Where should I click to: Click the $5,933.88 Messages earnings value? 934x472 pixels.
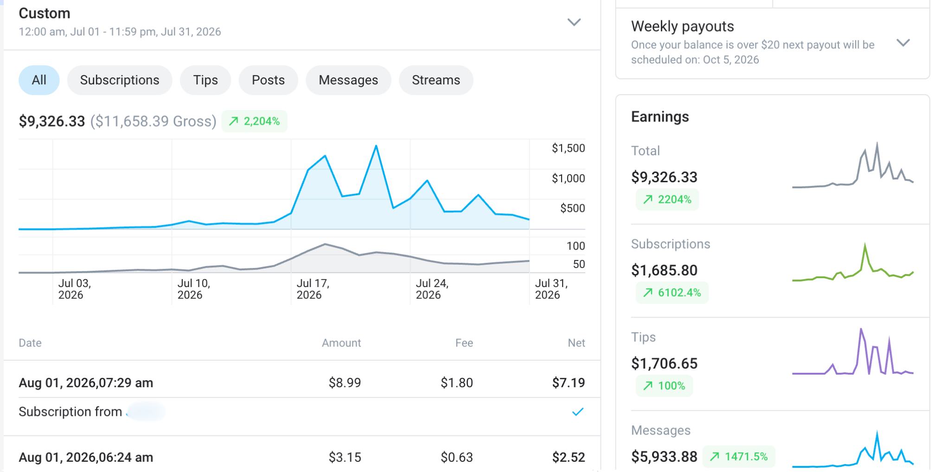tap(664, 457)
